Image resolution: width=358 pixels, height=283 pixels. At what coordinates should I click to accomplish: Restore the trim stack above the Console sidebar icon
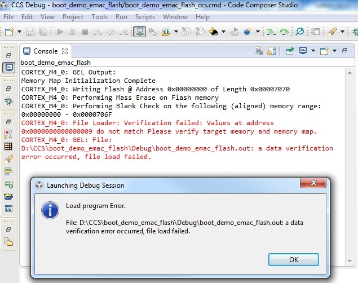pyautogui.click(x=8, y=55)
